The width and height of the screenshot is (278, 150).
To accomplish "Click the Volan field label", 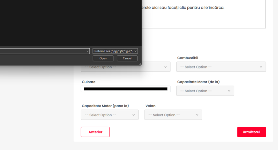I will (x=150, y=106).
